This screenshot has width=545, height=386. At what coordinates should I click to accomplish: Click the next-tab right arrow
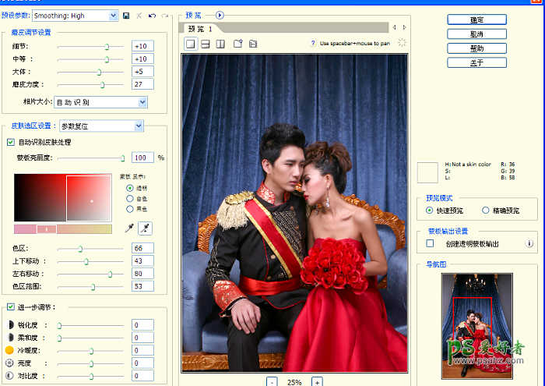(x=404, y=27)
